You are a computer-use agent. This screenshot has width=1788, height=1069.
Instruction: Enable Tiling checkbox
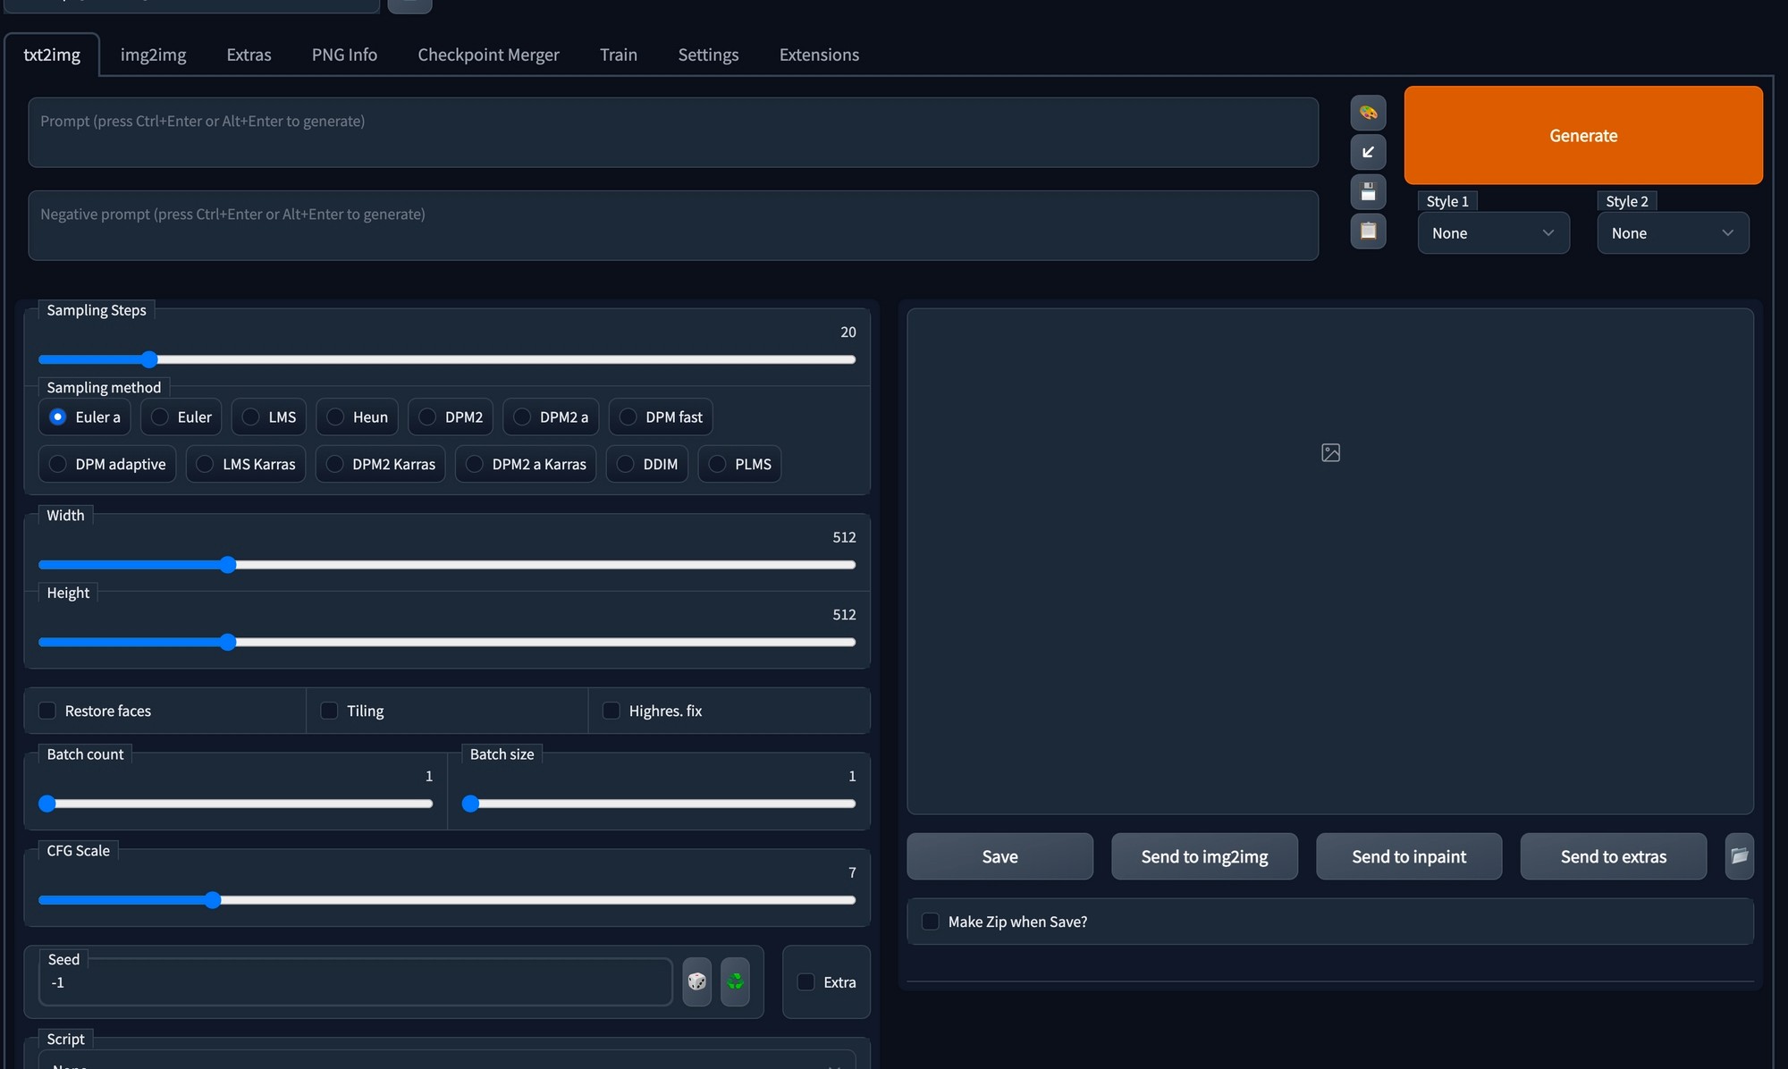click(x=329, y=711)
